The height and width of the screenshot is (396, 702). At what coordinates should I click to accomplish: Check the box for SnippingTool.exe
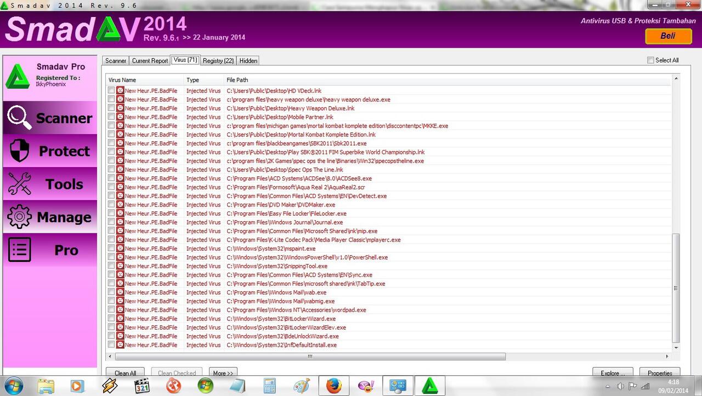tap(111, 266)
